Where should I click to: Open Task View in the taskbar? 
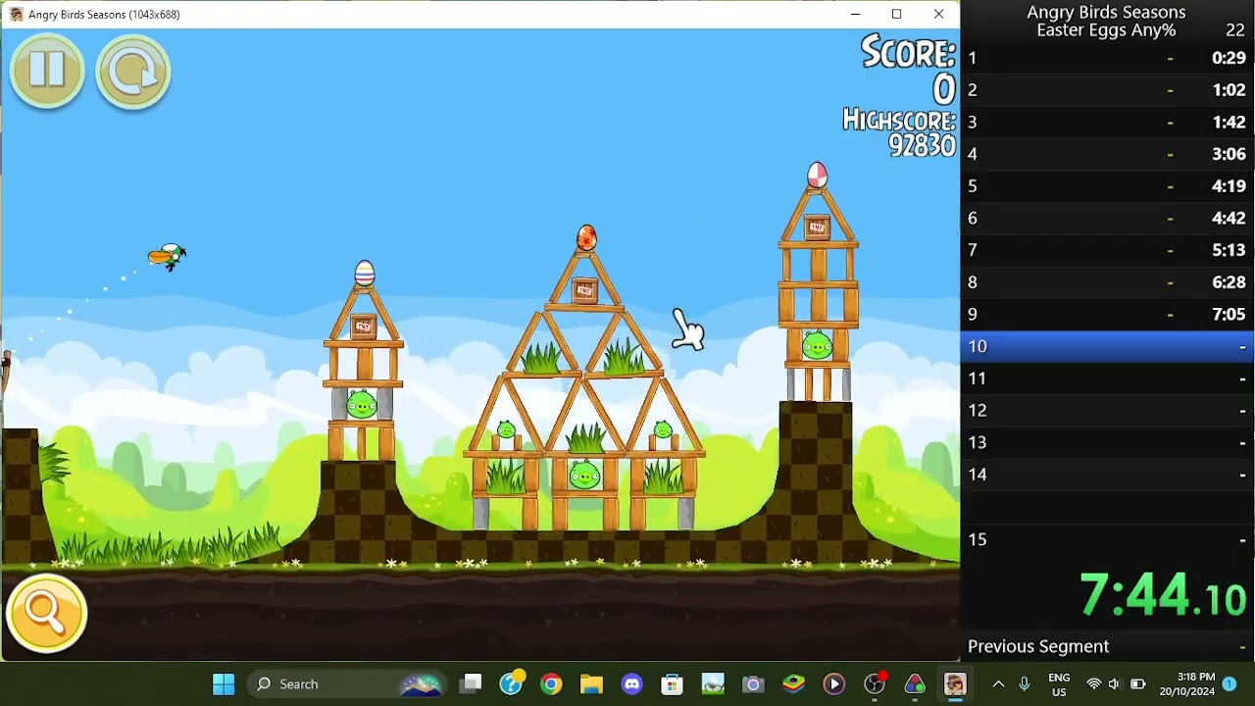472,684
